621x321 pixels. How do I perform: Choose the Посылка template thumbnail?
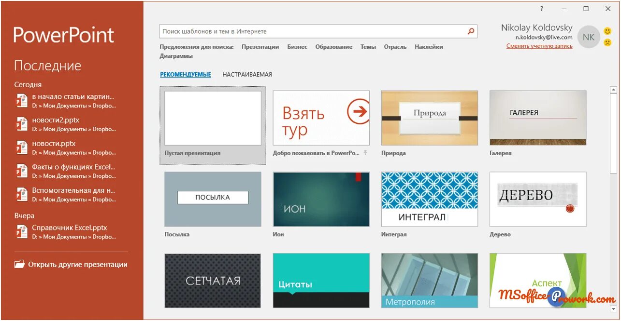[213, 200]
